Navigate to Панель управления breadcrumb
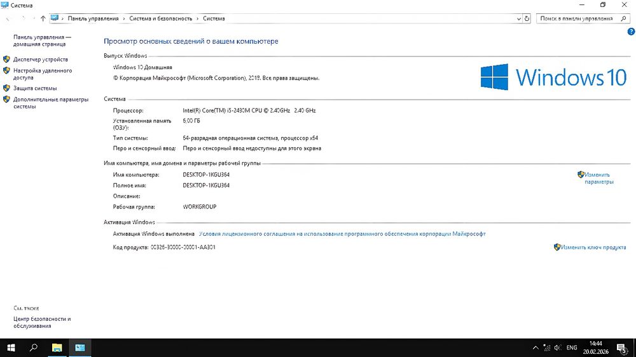 tap(93, 18)
